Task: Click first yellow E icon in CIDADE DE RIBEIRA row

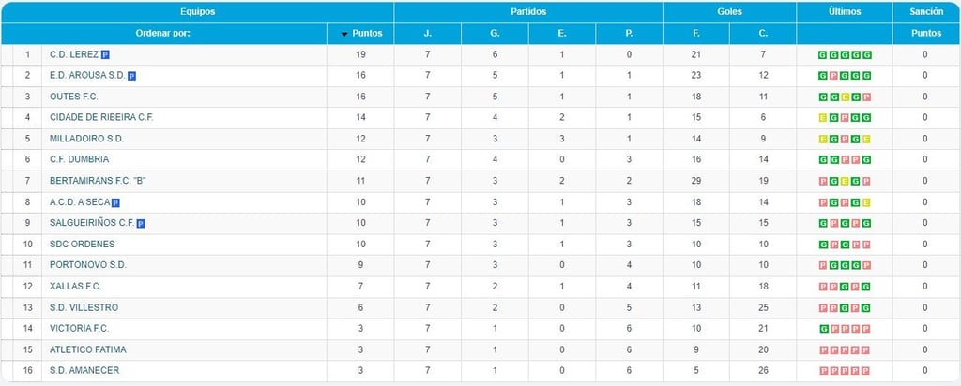Action: tap(823, 118)
